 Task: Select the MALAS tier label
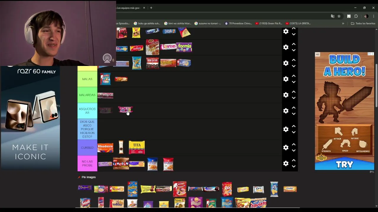87,79
